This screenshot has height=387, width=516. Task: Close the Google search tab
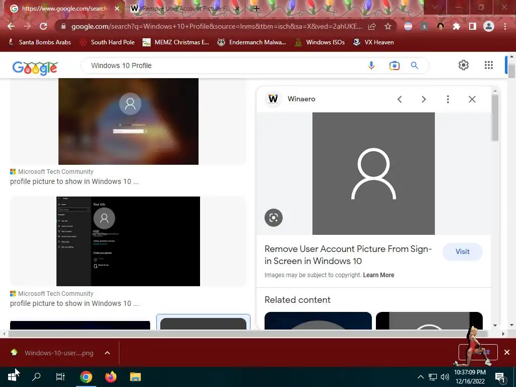[x=117, y=9]
